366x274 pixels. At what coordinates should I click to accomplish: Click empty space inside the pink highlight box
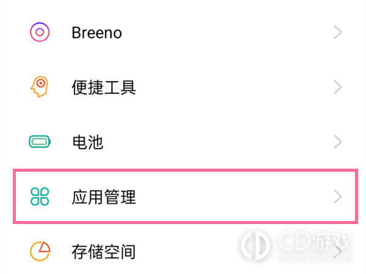[234, 197]
